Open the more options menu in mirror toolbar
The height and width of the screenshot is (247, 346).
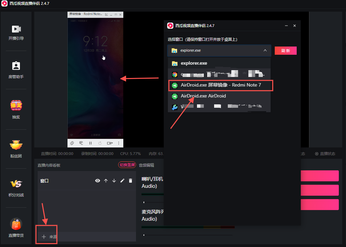pyautogui.click(x=119, y=143)
